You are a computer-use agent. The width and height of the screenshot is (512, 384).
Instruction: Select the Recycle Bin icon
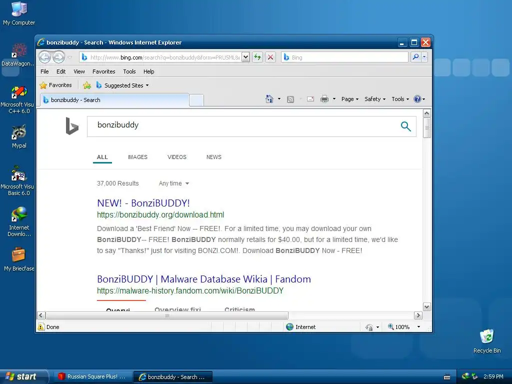487,341
